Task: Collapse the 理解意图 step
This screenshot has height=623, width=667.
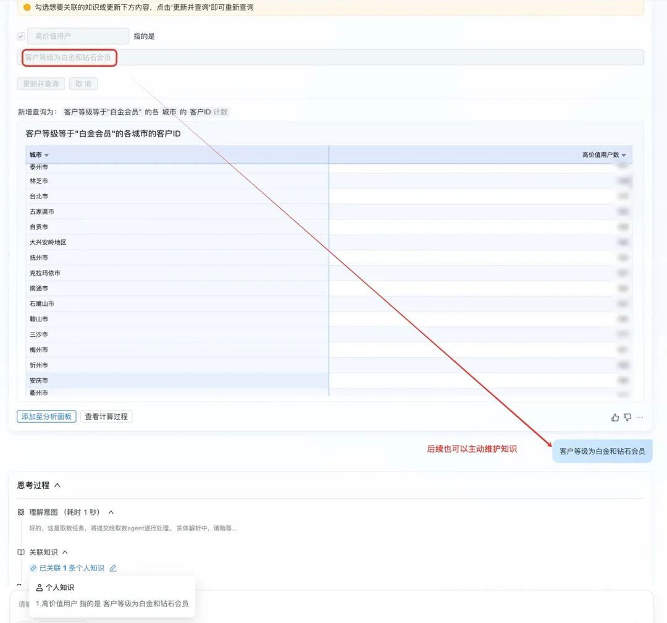Action: 111,512
